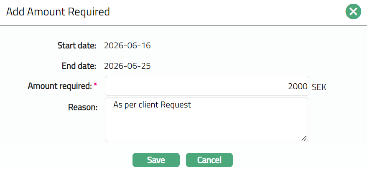Click the 'Add Amount Required' dialog title
The image size is (367, 170).
pyautogui.click(x=58, y=12)
